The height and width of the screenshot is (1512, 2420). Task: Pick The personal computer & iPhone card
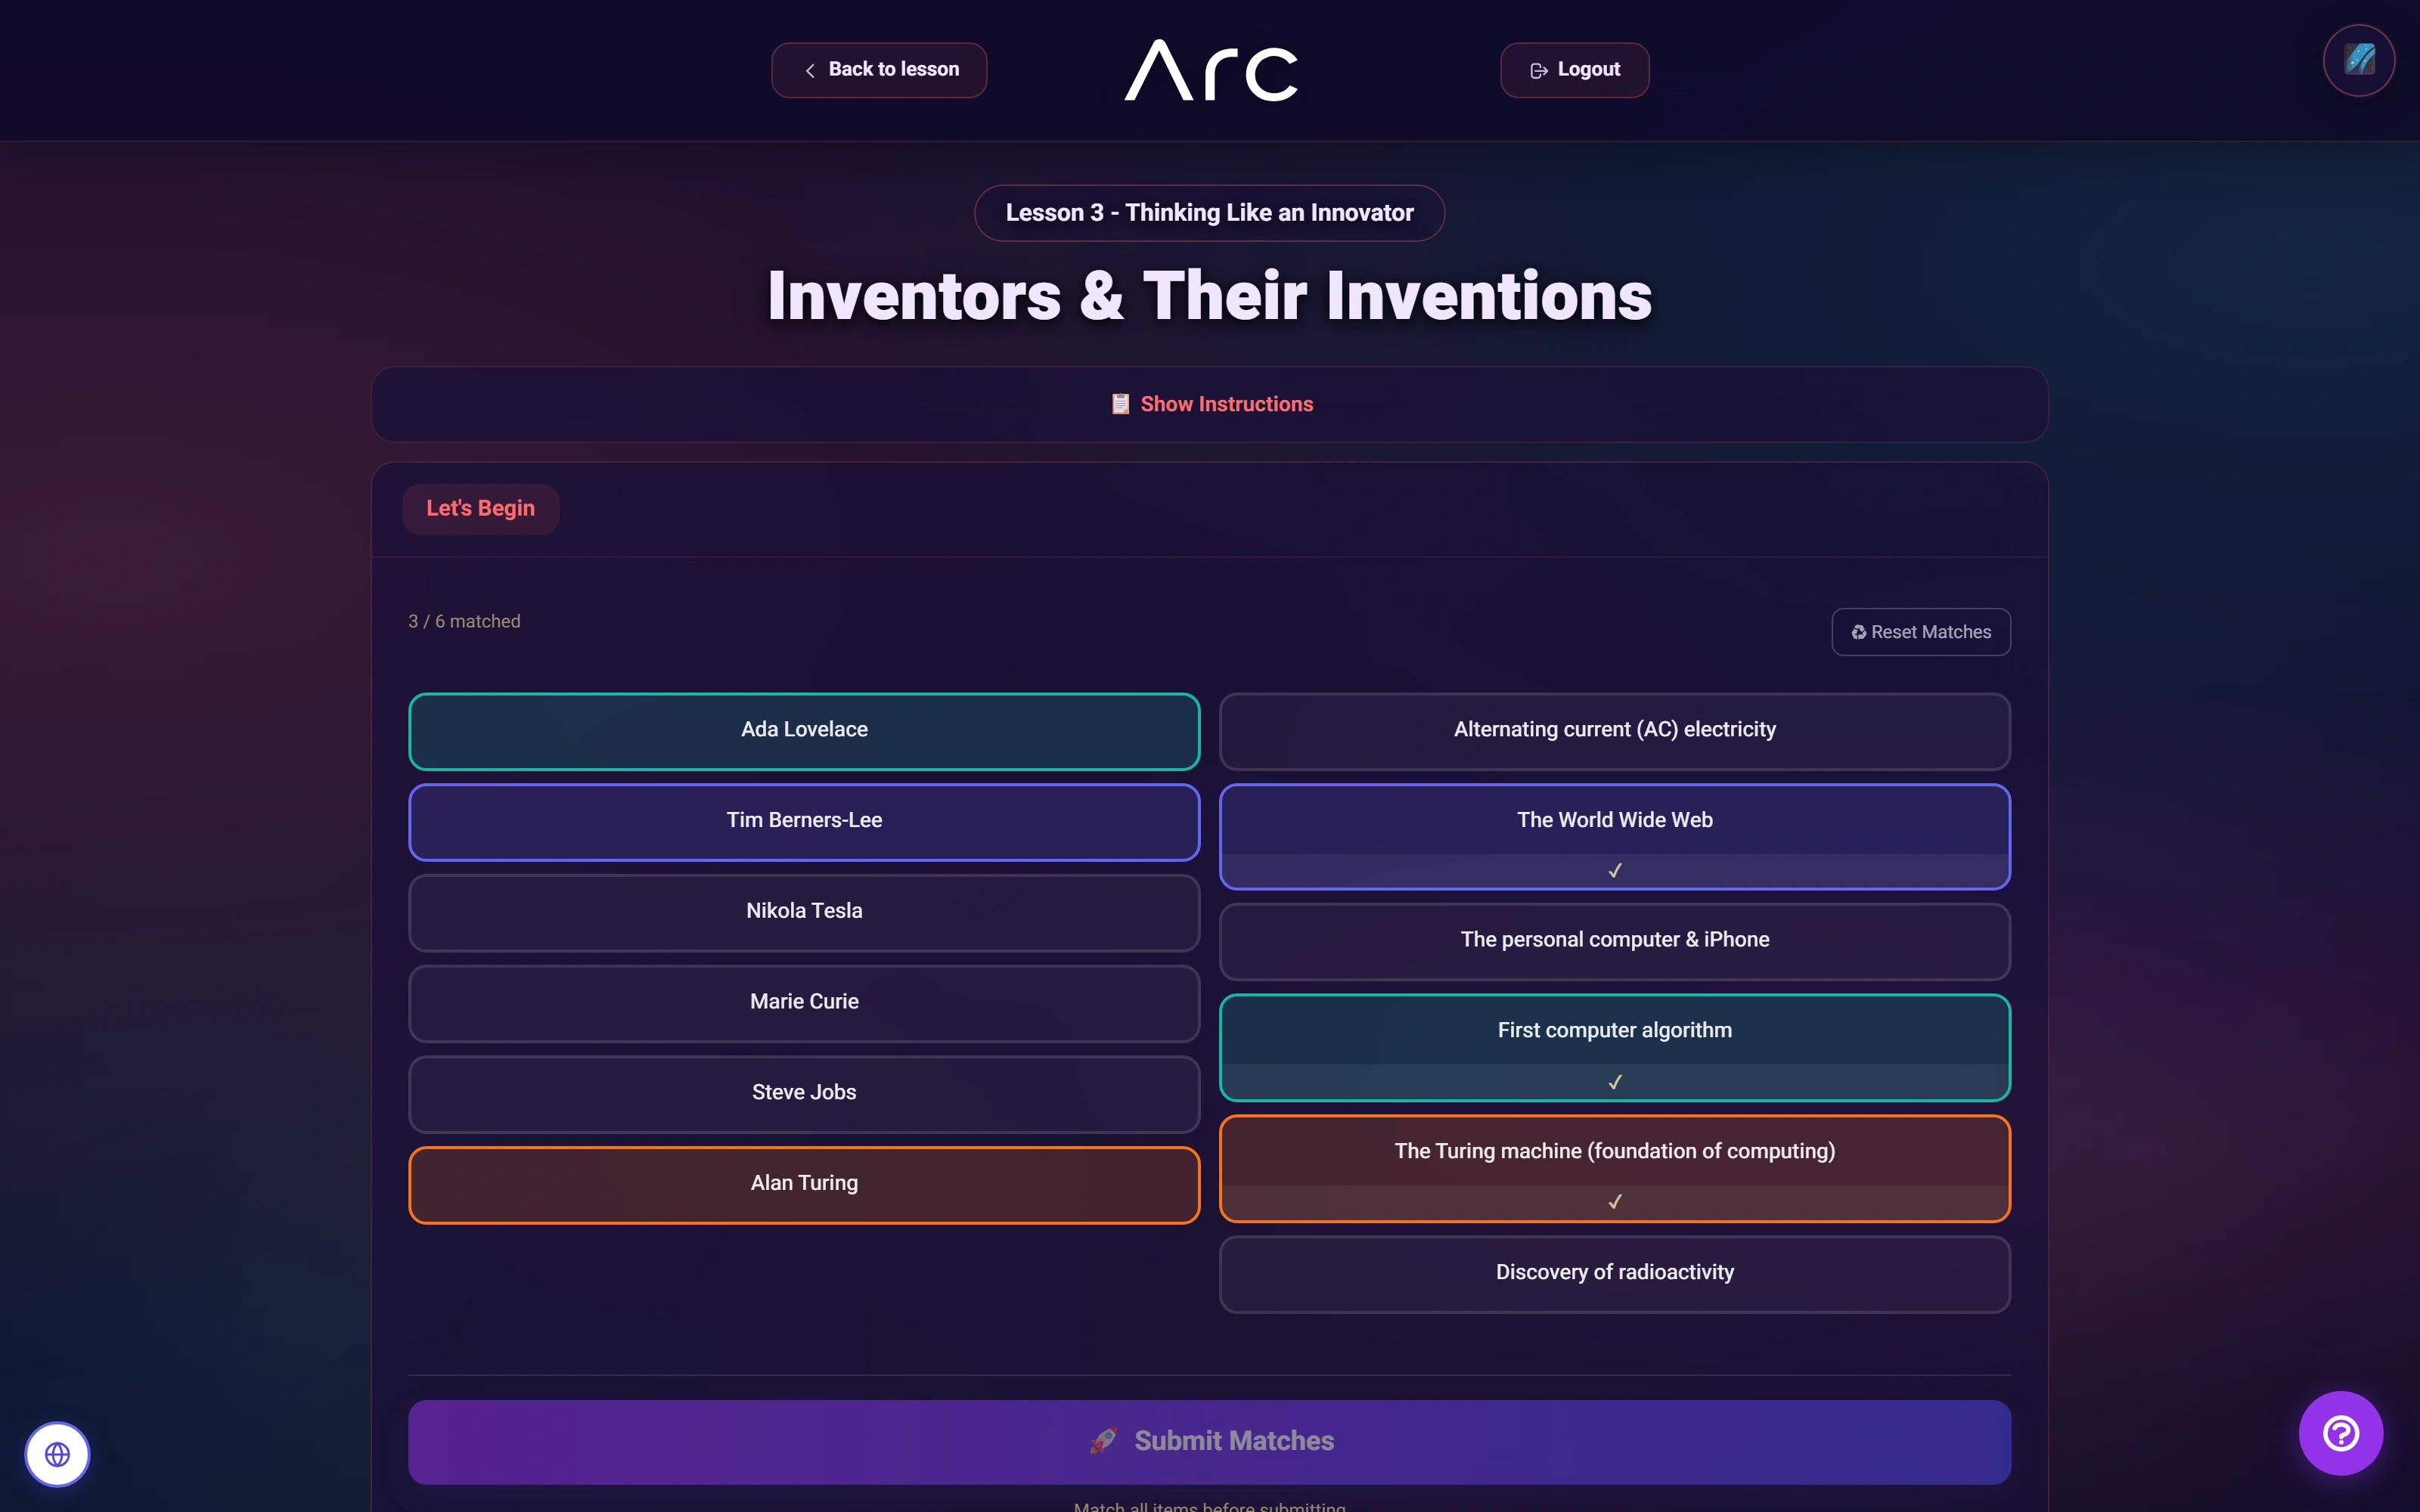pyautogui.click(x=1615, y=941)
